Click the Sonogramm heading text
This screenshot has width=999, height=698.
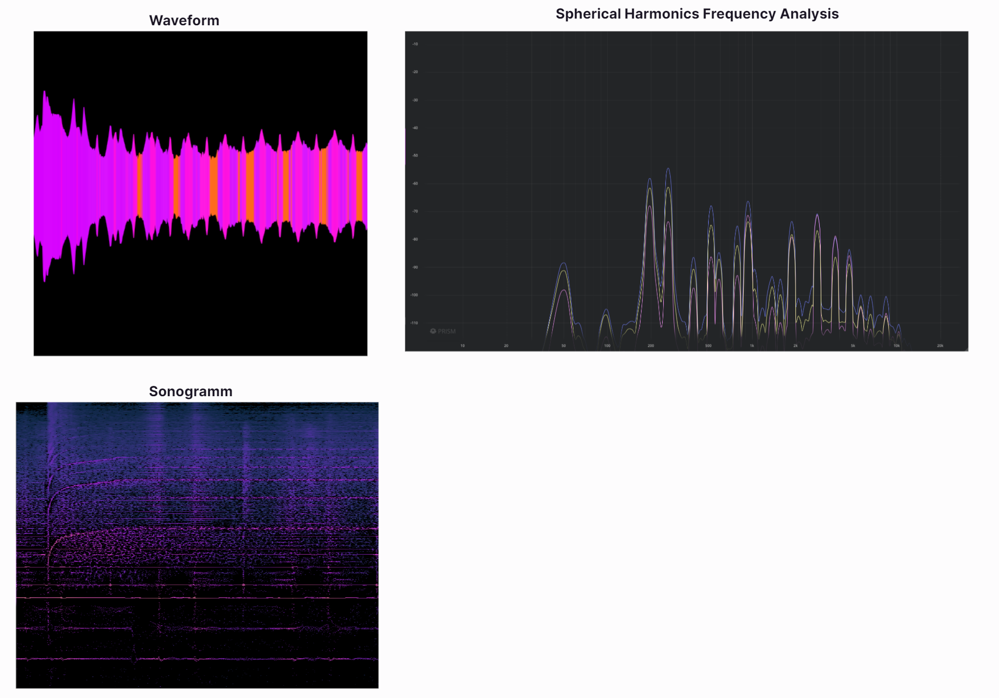pyautogui.click(x=191, y=391)
